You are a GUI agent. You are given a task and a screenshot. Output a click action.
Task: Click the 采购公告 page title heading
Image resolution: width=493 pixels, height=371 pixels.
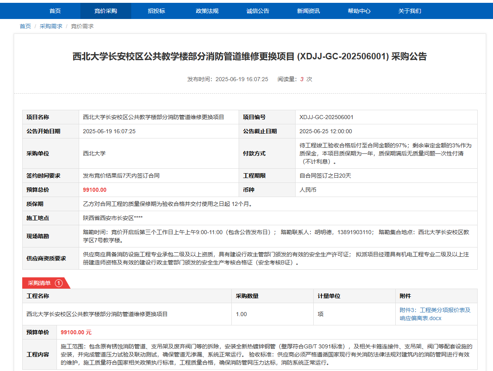pos(250,57)
